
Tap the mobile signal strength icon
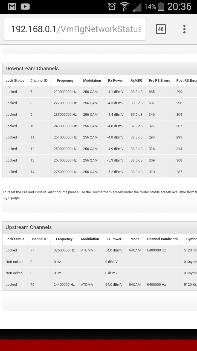coord(137,7)
